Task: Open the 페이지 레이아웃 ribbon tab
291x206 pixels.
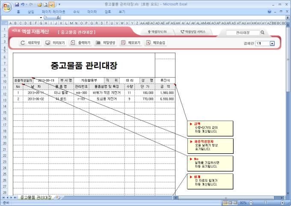Action: click(53, 12)
